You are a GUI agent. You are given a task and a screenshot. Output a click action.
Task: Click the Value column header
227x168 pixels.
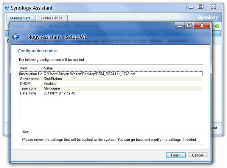point(123,68)
